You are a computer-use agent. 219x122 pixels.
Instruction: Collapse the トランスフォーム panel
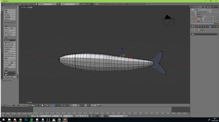click(x=11, y=7)
